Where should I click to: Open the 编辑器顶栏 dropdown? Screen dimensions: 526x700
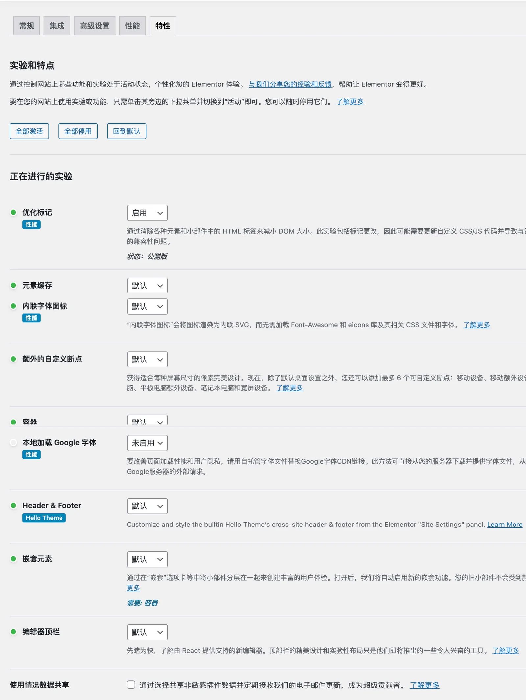tap(147, 632)
